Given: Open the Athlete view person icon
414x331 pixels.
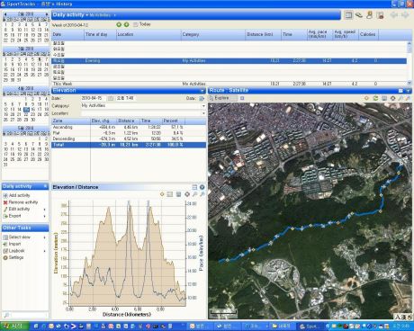Looking at the screenshot, I should tap(370, 14).
